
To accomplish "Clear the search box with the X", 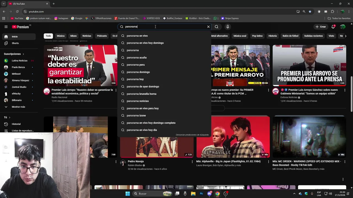I will [x=208, y=27].
